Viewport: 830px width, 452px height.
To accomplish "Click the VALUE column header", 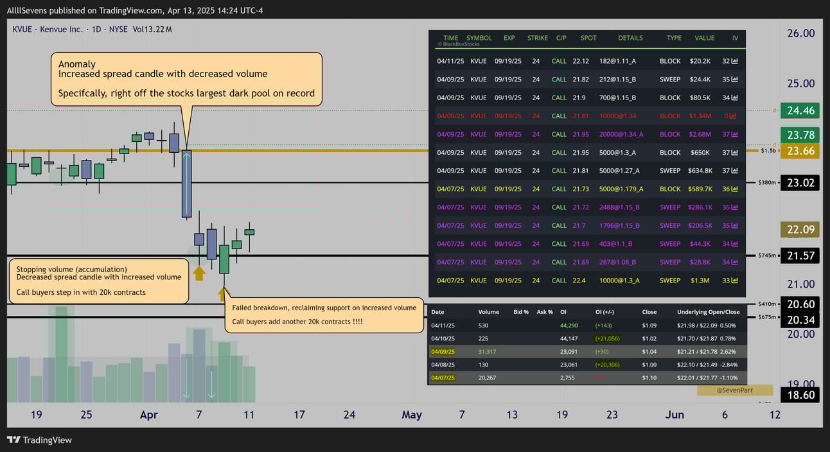I will 705,38.
